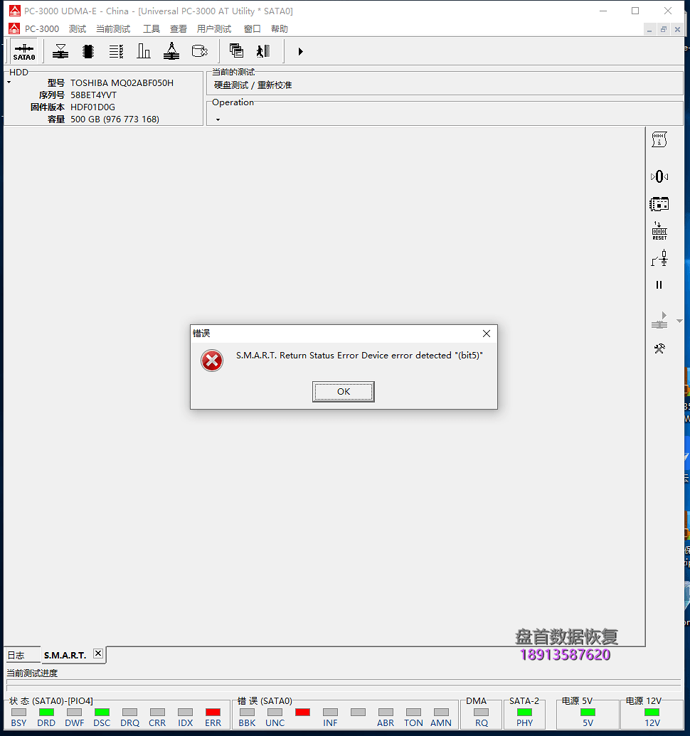Click the RESET counter sidebar icon
The image size is (690, 736).
point(659,231)
